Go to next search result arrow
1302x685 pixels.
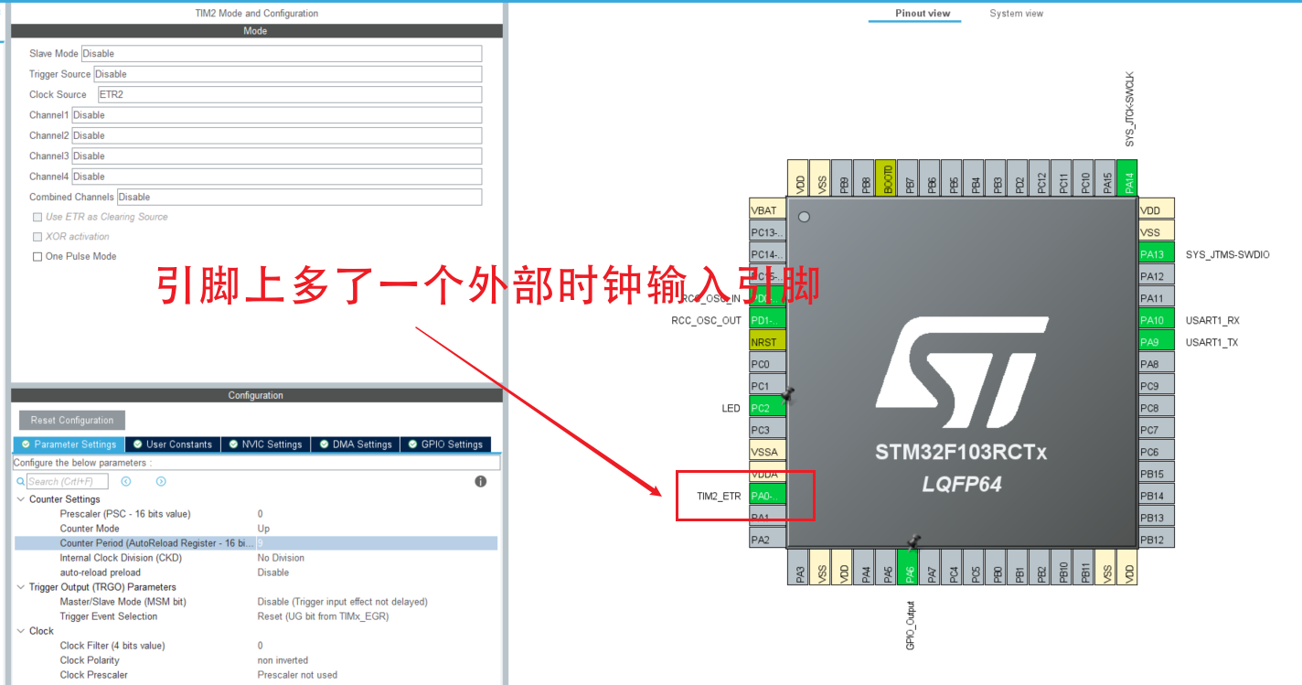[x=161, y=481]
